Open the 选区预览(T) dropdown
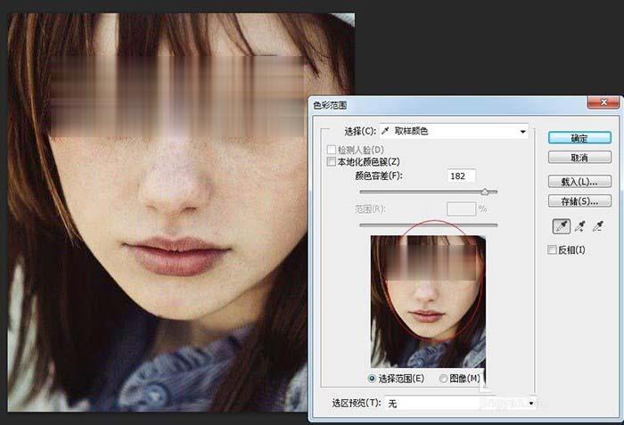The image size is (624, 425). pos(460,403)
